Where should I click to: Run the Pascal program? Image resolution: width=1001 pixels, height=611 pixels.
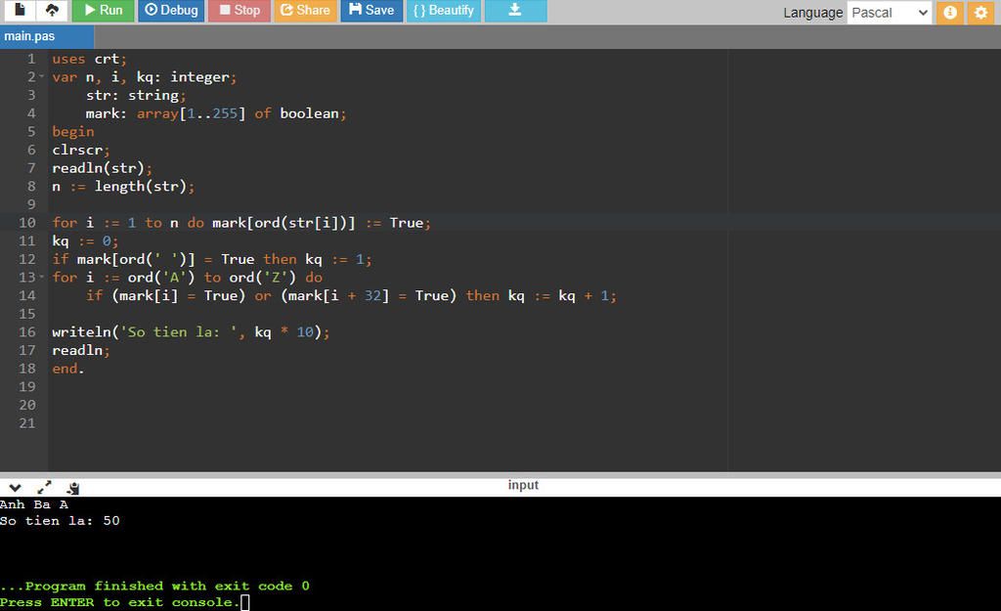point(103,10)
